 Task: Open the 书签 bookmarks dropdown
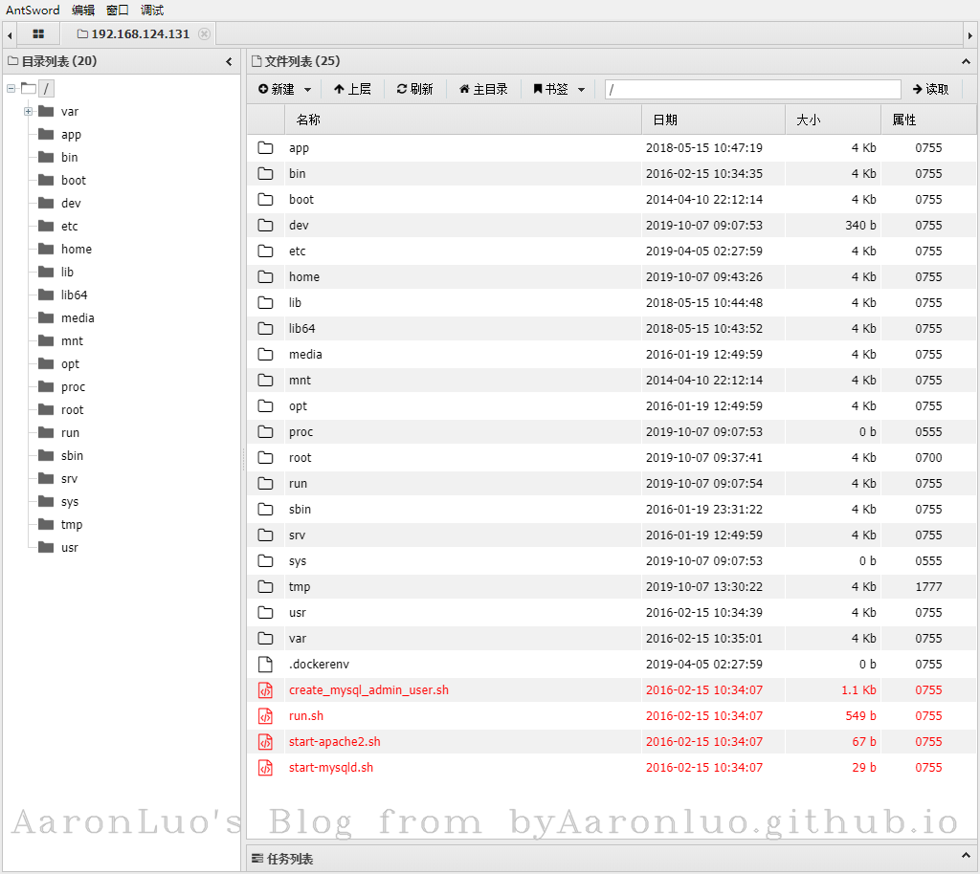tap(559, 89)
